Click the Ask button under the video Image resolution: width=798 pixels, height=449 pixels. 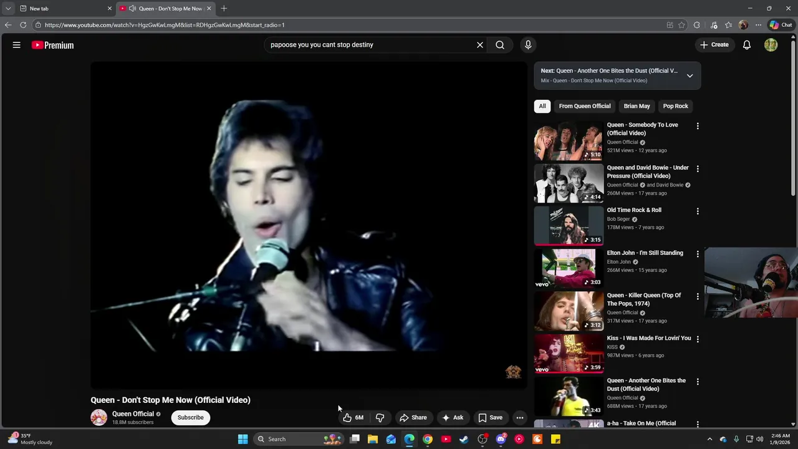click(x=453, y=418)
